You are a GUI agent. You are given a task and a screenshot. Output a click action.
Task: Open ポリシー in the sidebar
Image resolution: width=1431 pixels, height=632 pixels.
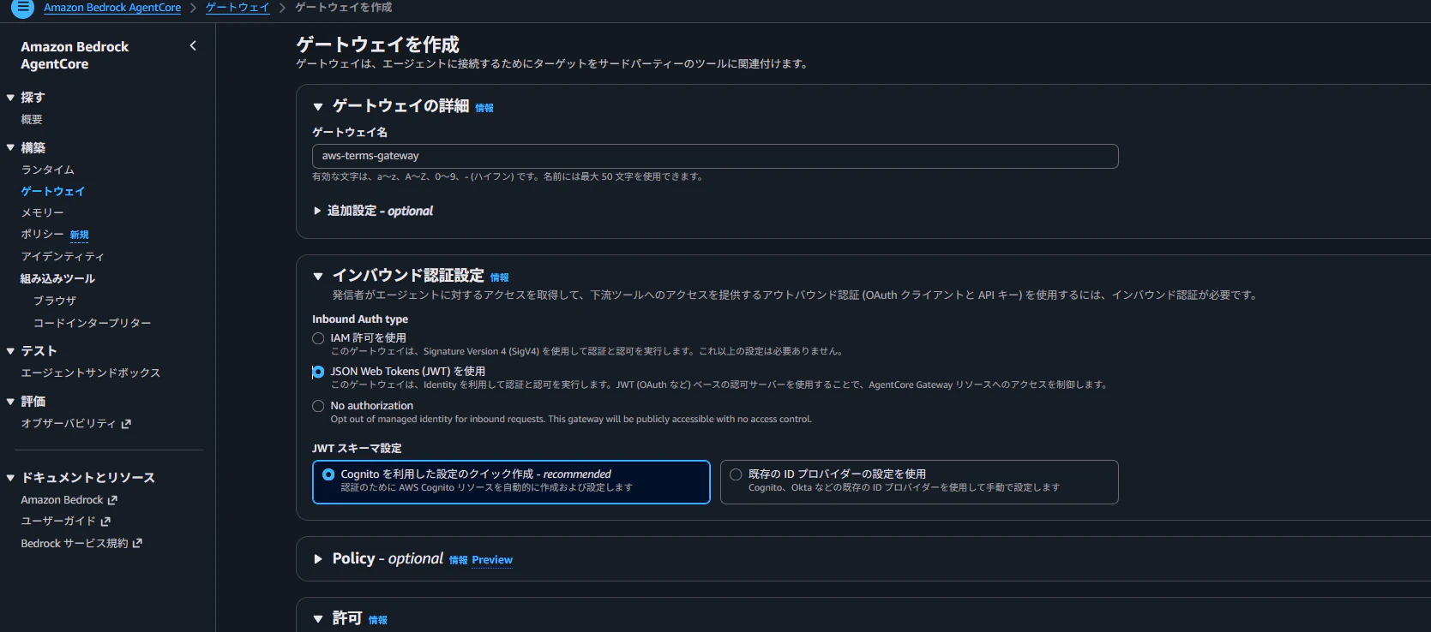43,235
